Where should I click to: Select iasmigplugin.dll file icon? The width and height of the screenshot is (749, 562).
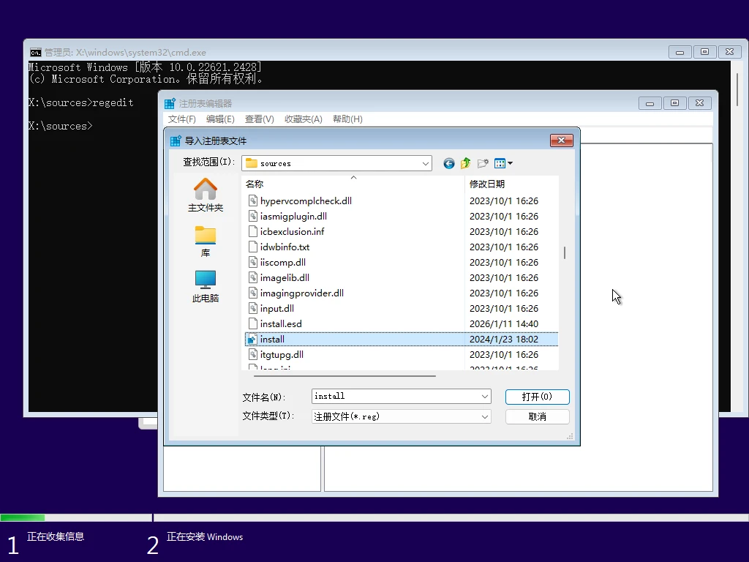(x=253, y=216)
